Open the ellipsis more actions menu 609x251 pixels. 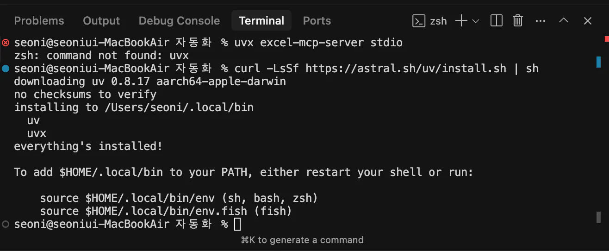point(540,21)
